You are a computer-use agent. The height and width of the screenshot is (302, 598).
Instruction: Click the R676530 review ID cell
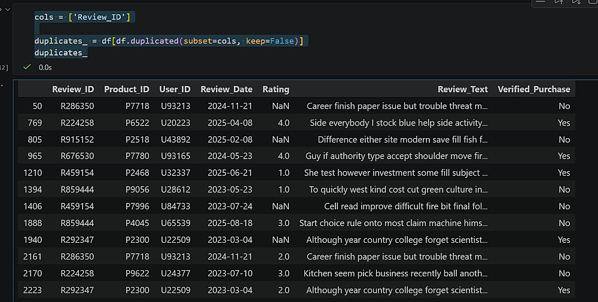point(77,156)
